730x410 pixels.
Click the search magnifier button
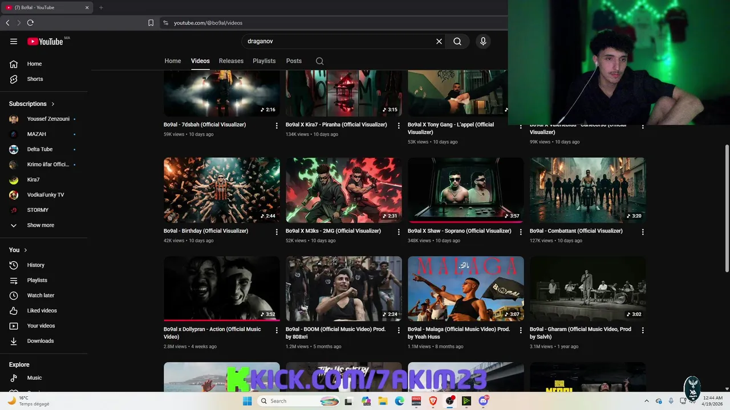coord(457,41)
